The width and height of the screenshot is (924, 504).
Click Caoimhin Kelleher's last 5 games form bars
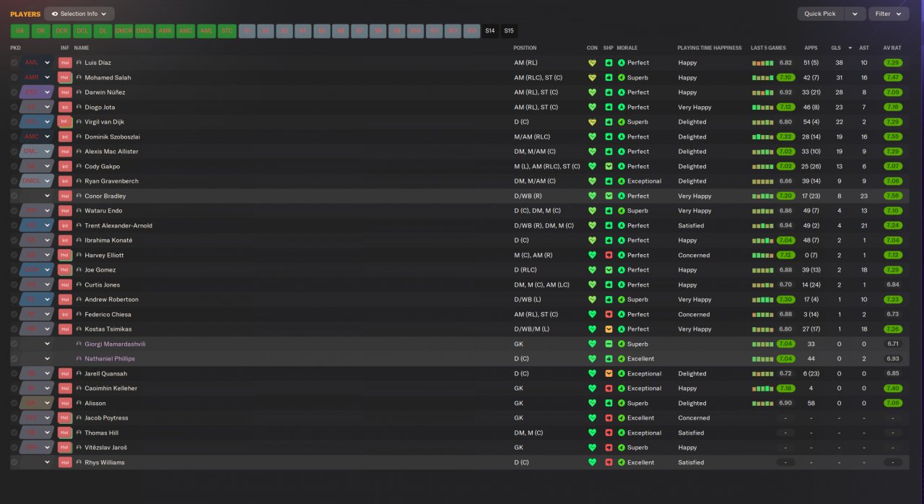coord(762,388)
